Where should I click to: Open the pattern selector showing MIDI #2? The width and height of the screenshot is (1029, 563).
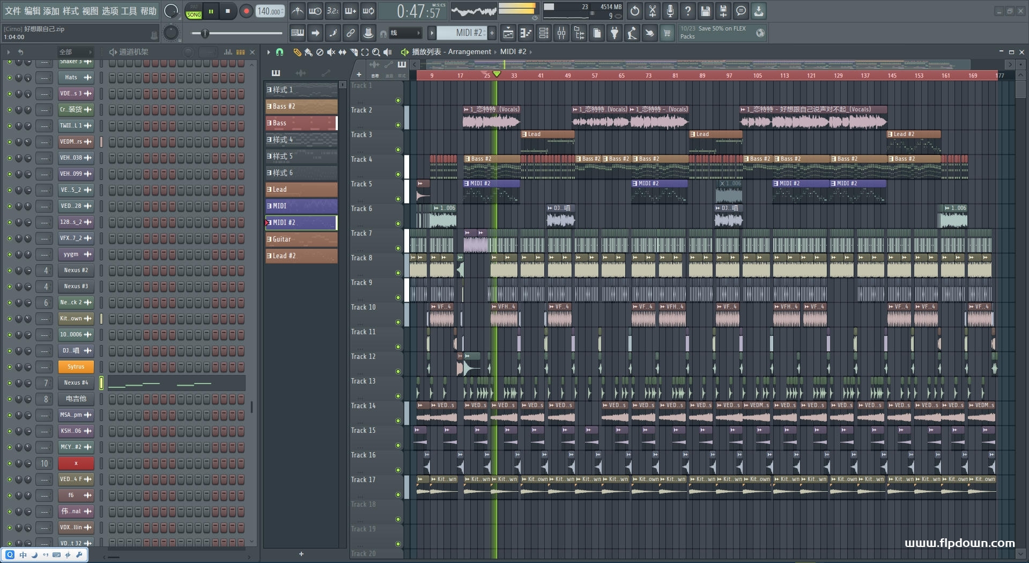pos(461,33)
